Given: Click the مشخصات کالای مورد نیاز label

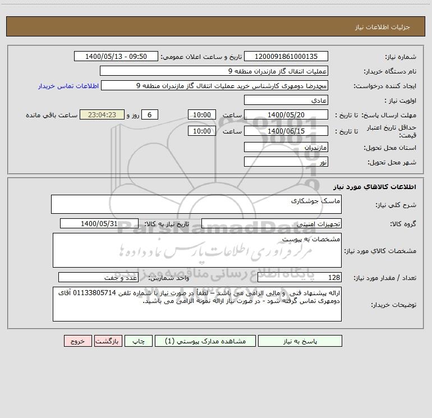Looking at the screenshot, I should 380,251.
